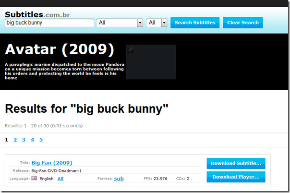Click the Clear Search button
This screenshot has height=193, width=290.
[x=243, y=23]
